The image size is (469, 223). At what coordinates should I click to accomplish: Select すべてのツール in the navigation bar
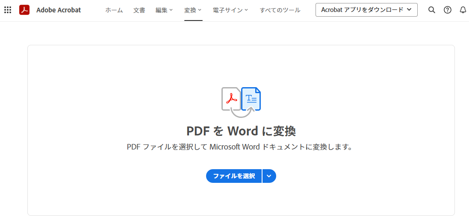pyautogui.click(x=280, y=10)
